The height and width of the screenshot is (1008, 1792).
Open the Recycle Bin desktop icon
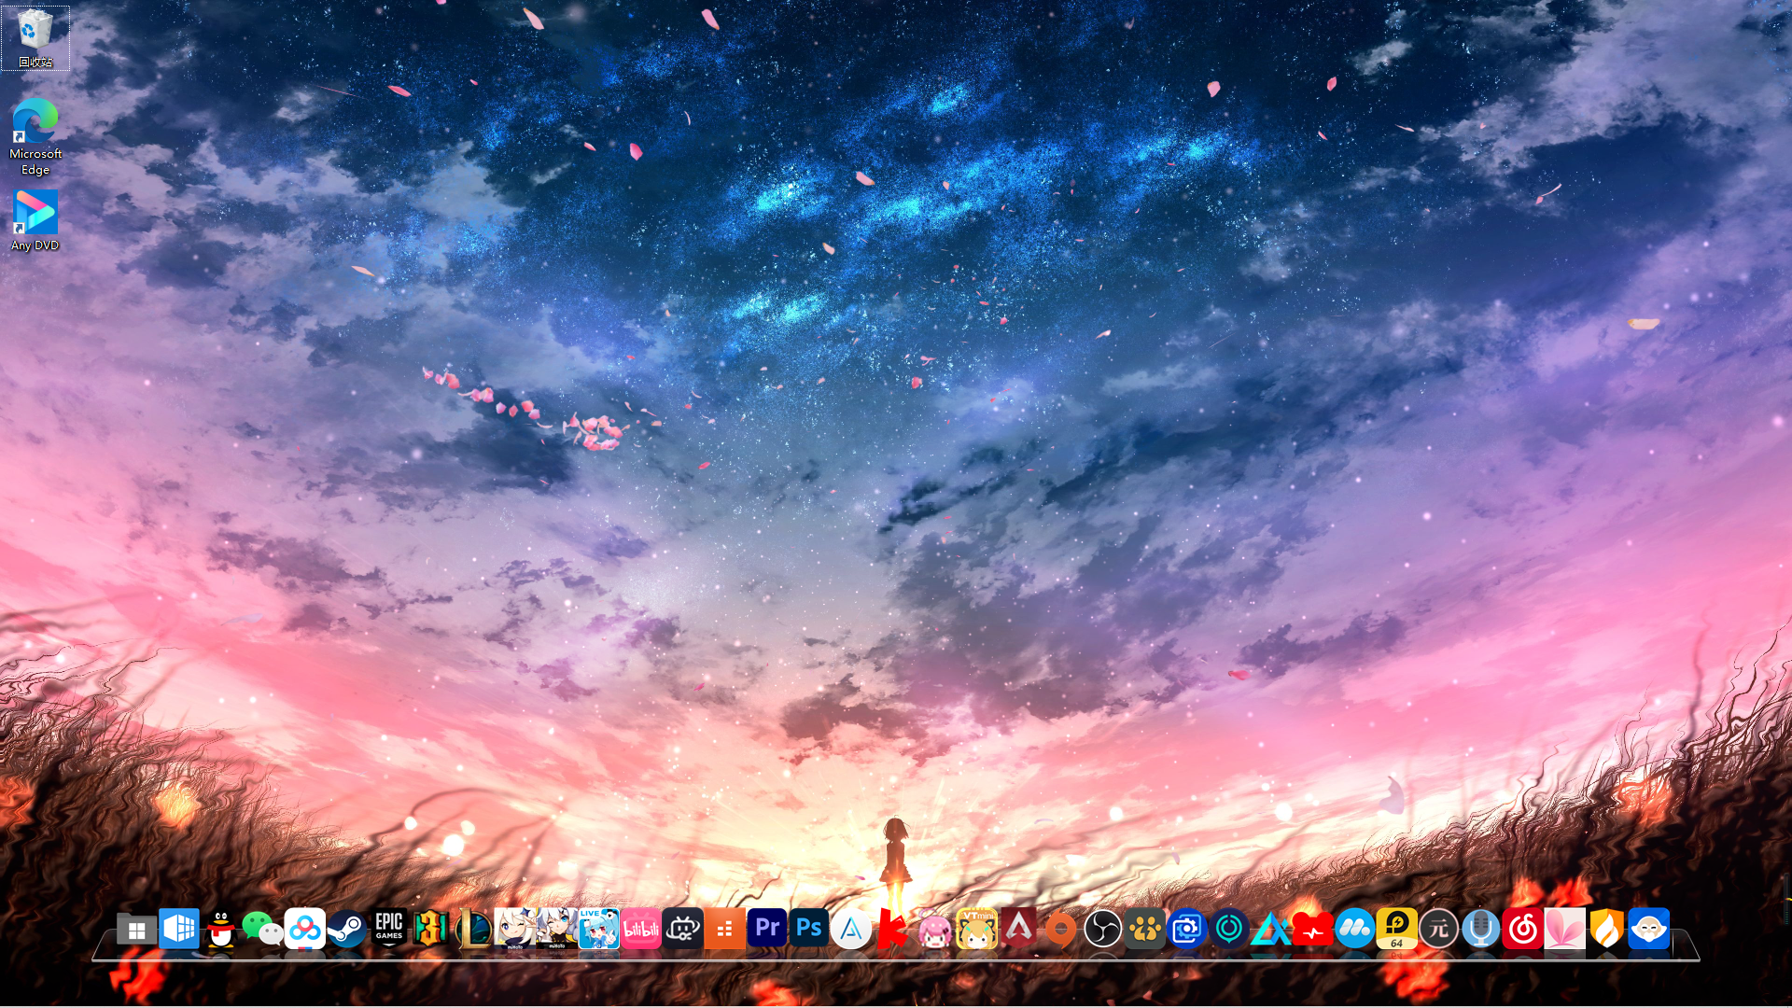tap(35, 38)
